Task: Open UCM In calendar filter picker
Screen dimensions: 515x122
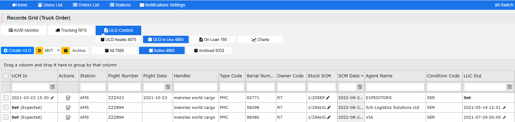Action: click(53, 87)
